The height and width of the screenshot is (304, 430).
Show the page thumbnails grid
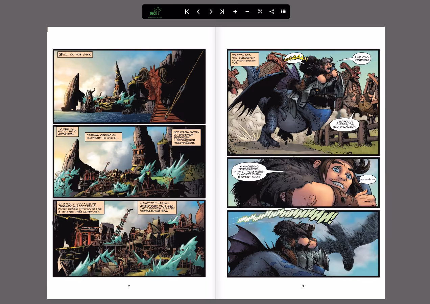[x=283, y=11]
